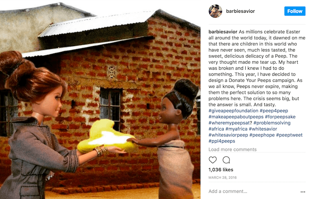Open barbiesavior profile picture avatar

point(215,11)
